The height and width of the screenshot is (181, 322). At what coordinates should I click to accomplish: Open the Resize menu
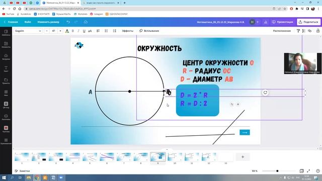[x=48, y=22]
